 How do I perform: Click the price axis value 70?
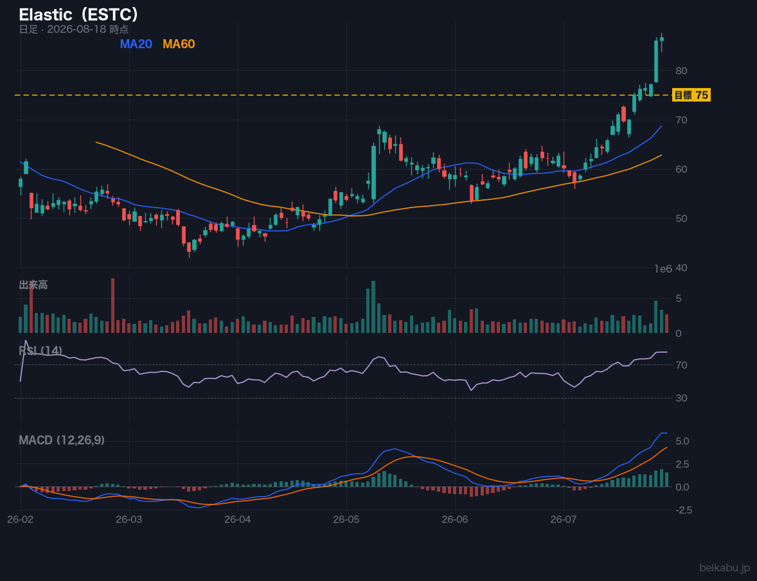click(x=681, y=120)
